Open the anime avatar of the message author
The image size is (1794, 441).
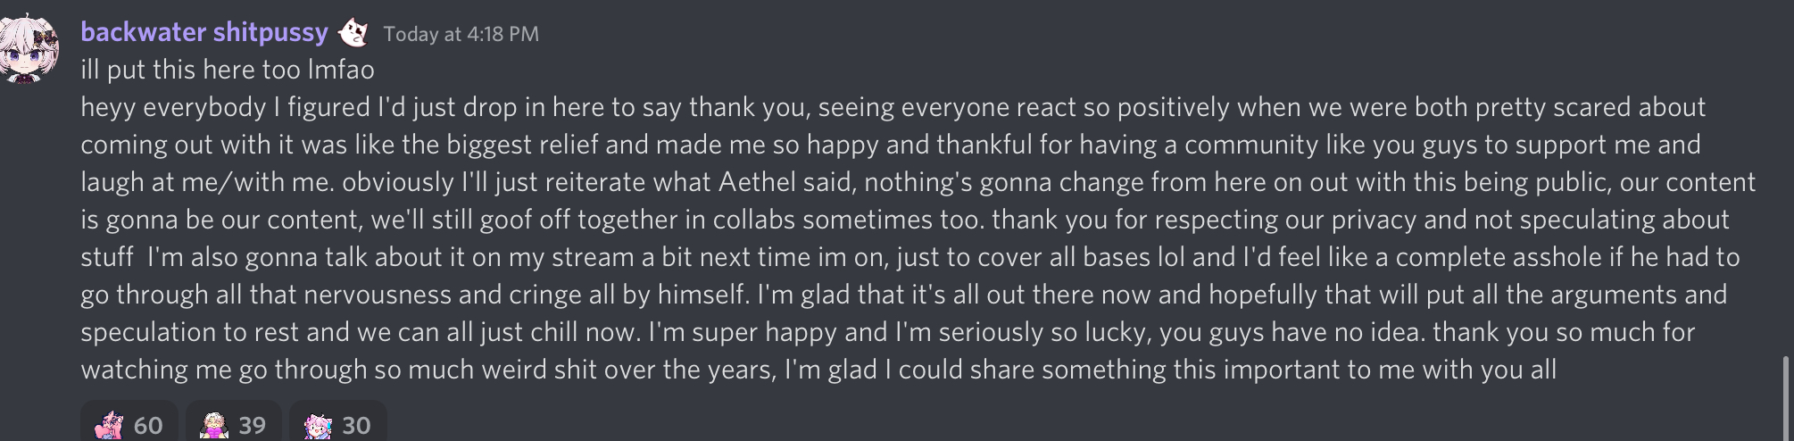[x=29, y=46]
